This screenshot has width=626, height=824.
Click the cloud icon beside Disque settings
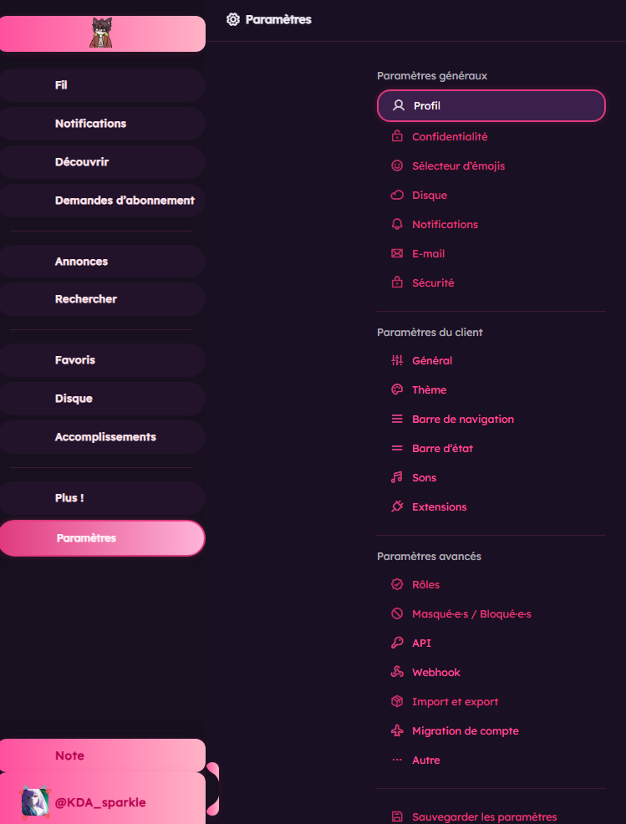point(397,195)
